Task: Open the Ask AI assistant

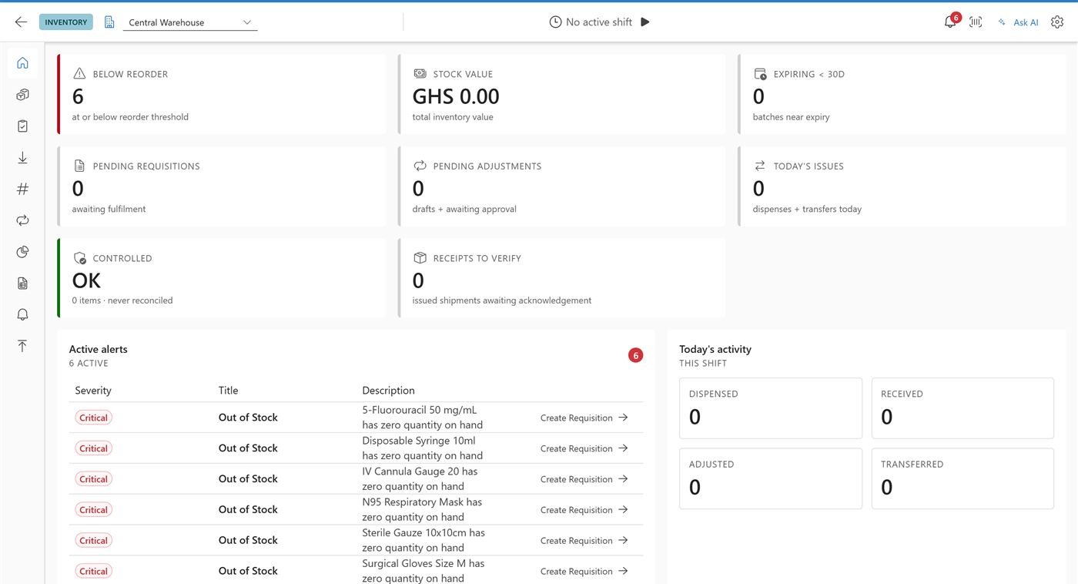Action: point(1018,22)
